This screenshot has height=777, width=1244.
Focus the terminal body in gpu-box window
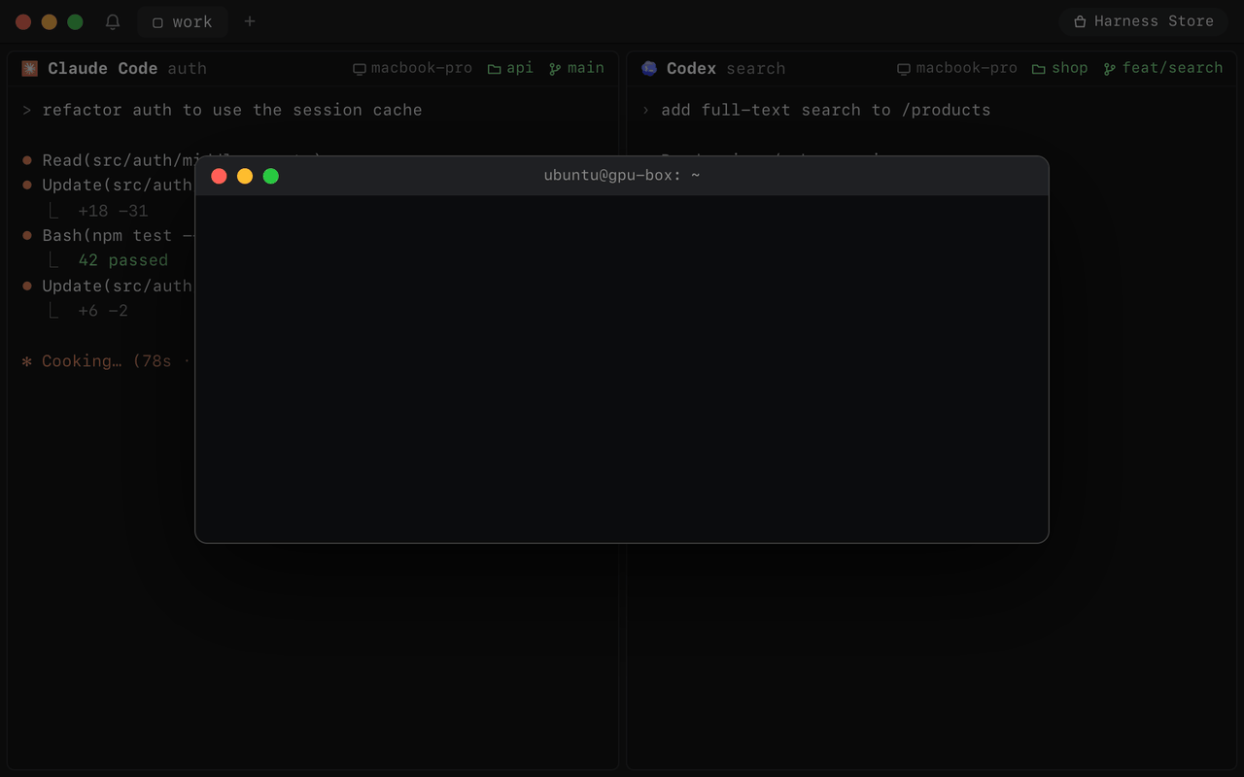pos(622,369)
